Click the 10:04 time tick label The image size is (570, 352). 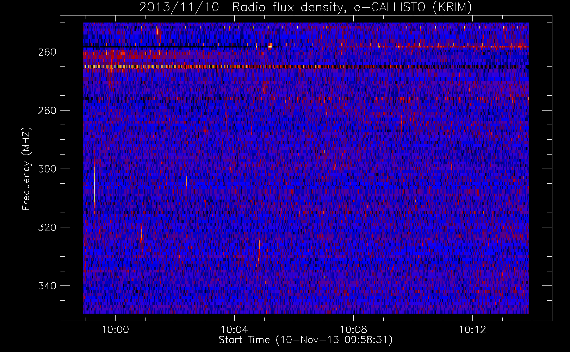point(234,330)
